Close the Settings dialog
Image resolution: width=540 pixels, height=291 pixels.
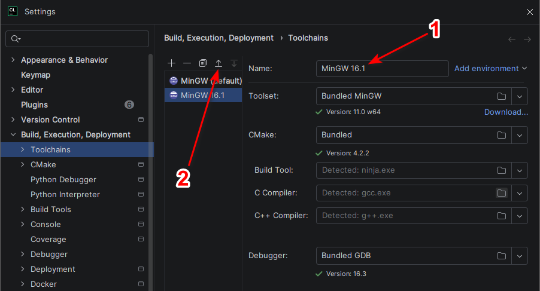(530, 12)
